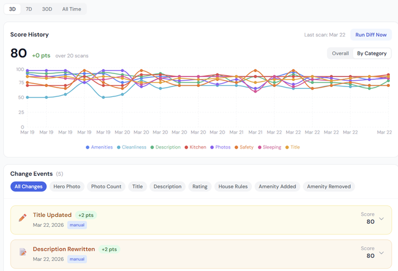Screen dimensions: 398x271
Task: Toggle Sleeping series in chart legend
Action: [x=269, y=147]
